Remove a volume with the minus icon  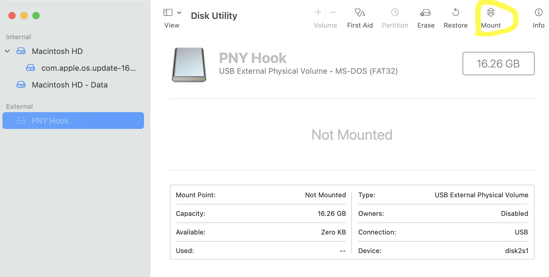click(x=333, y=12)
